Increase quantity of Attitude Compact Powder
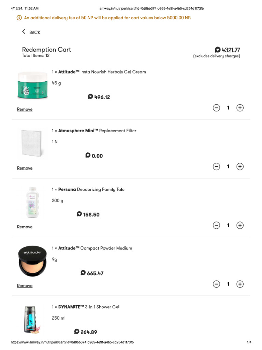 (x=240, y=284)
